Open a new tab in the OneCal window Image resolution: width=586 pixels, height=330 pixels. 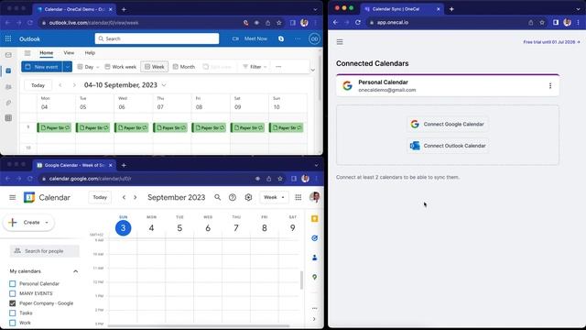tap(451, 9)
